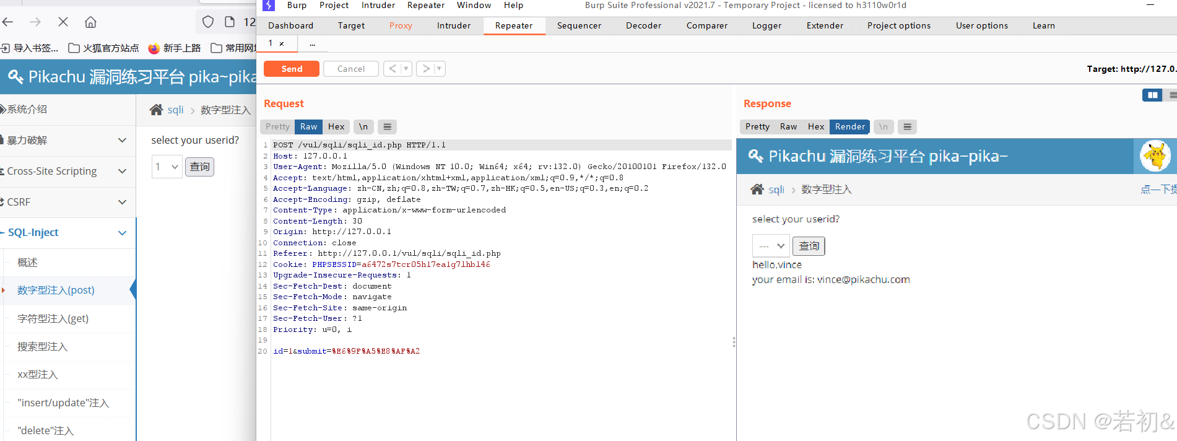Screen dimensions: 1177x441
Task: Go back in the Firefox browser
Action: click(x=7, y=22)
